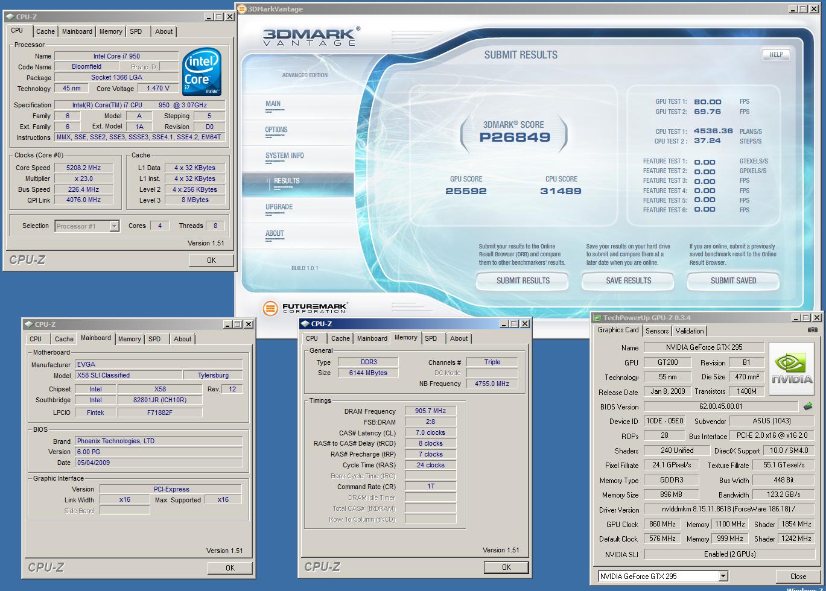826x591 pixels.
Task: Click the Core Voltage value 1.470 V
Action: pyautogui.click(x=158, y=88)
